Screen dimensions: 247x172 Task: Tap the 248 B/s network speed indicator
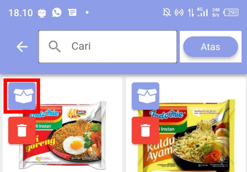click(216, 12)
